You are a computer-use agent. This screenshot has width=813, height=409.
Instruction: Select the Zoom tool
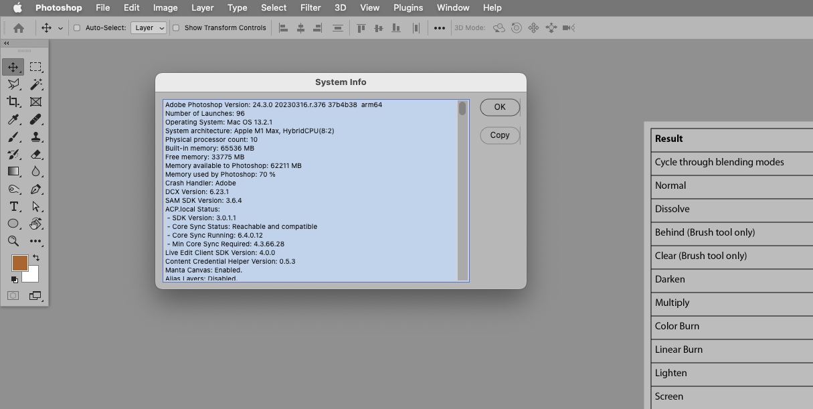13,241
